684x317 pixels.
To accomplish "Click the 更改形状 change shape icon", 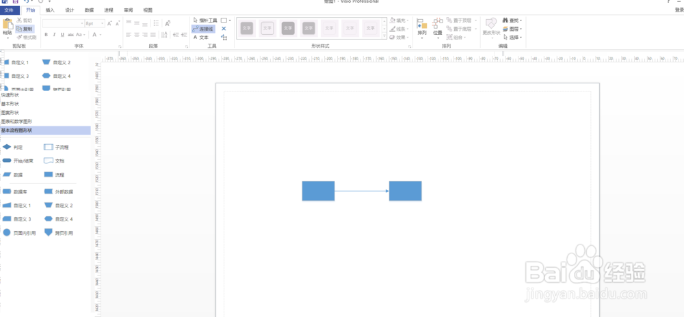I will pyautogui.click(x=491, y=23).
